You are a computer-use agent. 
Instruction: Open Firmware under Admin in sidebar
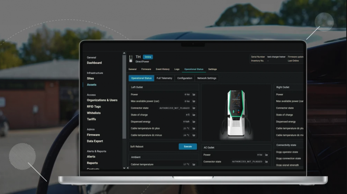(x=93, y=135)
